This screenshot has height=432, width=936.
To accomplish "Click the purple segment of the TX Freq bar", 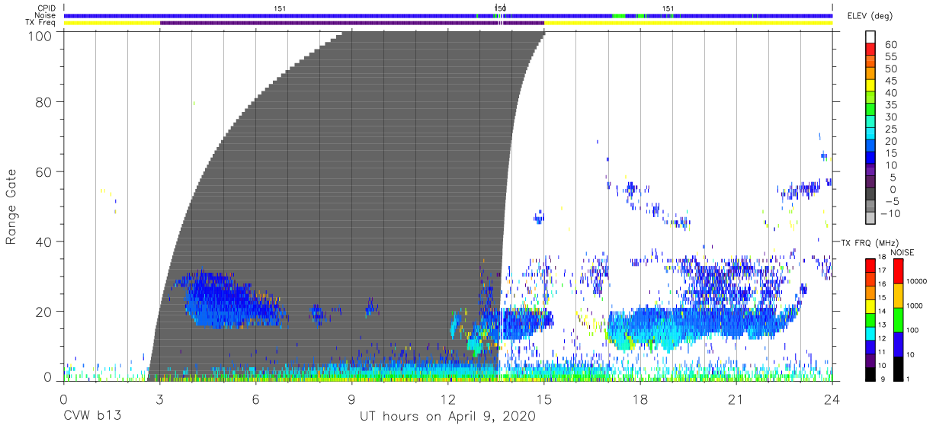I will [x=352, y=23].
